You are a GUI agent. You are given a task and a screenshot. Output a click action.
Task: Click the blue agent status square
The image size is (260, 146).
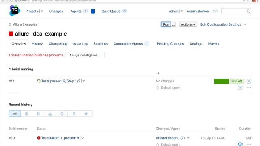93,11
